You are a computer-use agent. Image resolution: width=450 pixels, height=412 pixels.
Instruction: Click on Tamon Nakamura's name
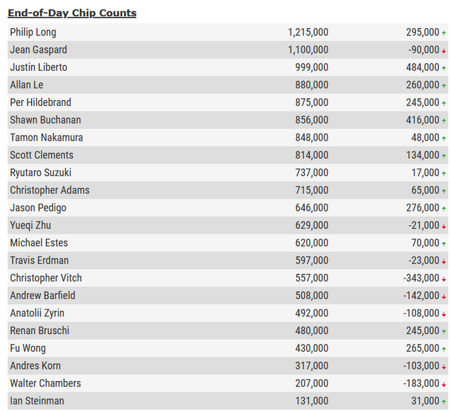(x=46, y=138)
